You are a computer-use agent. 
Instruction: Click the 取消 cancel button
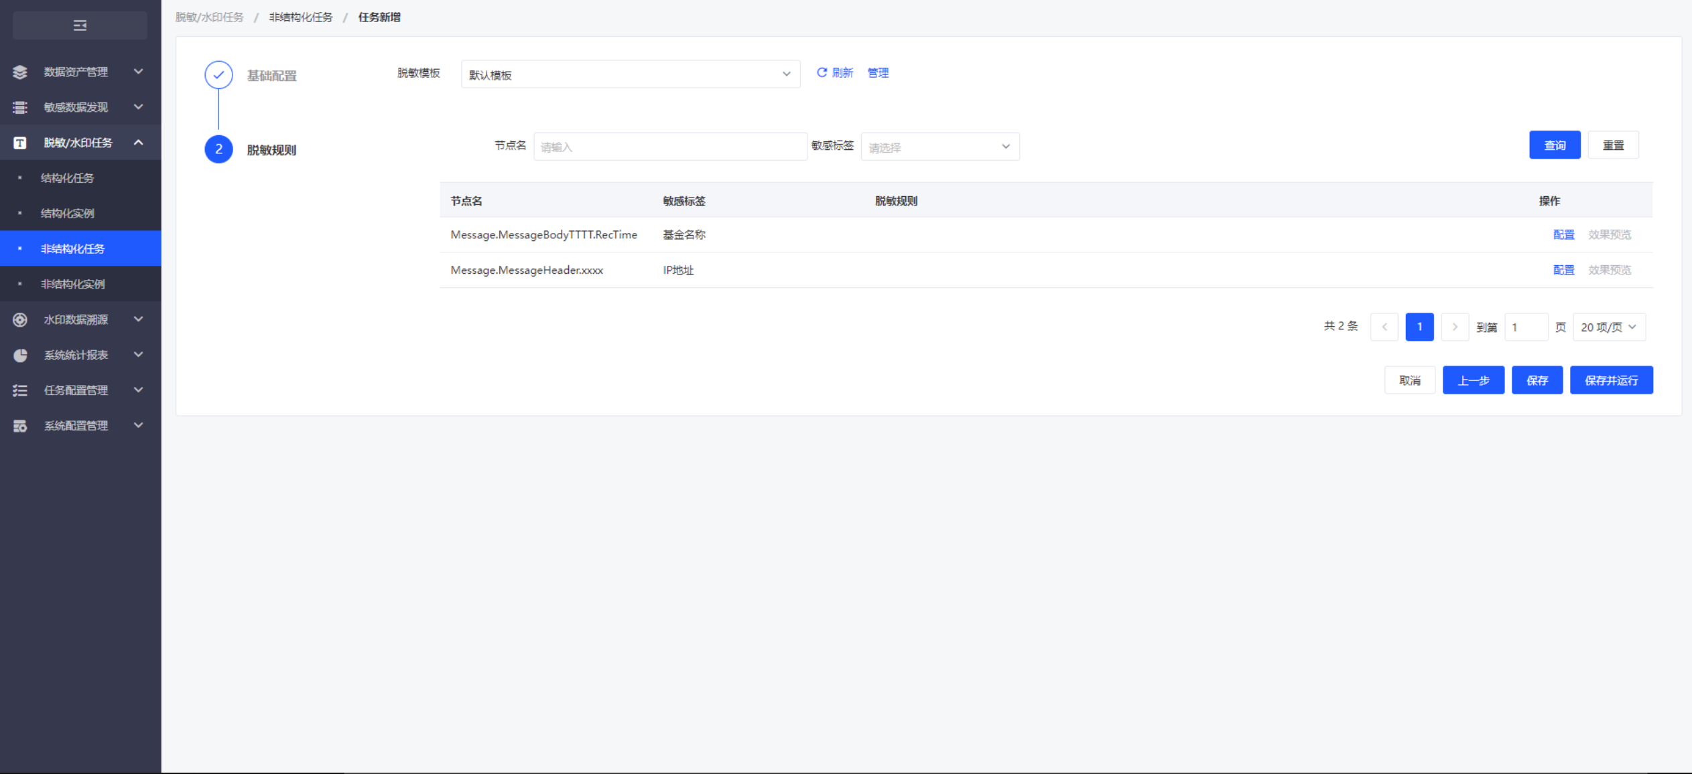1410,380
